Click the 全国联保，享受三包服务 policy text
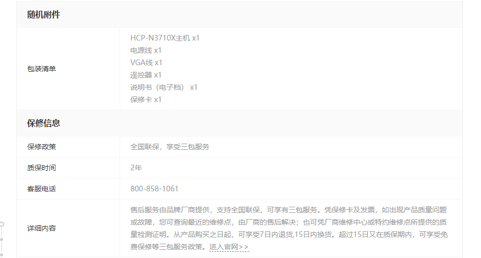 click(x=170, y=147)
